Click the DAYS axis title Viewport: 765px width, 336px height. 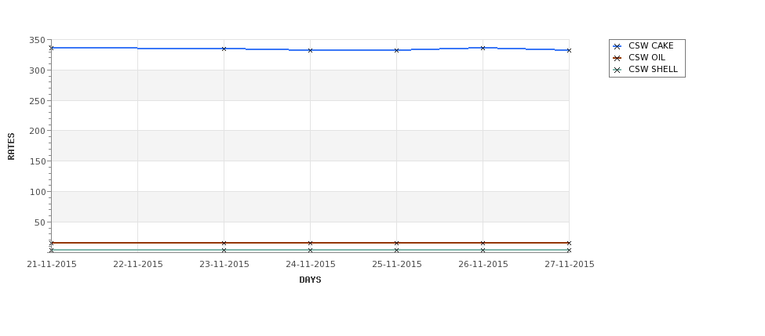click(x=310, y=280)
